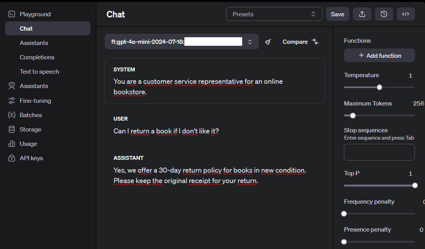Click the Storage database icon
425x249 pixels.
tap(12, 129)
